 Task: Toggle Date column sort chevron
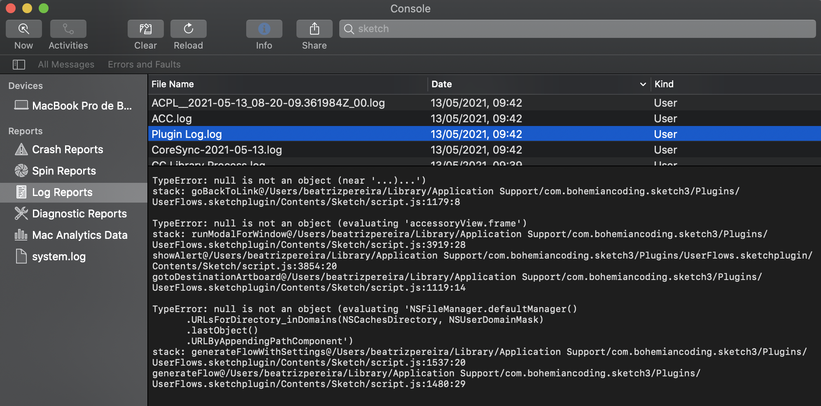[x=643, y=84]
